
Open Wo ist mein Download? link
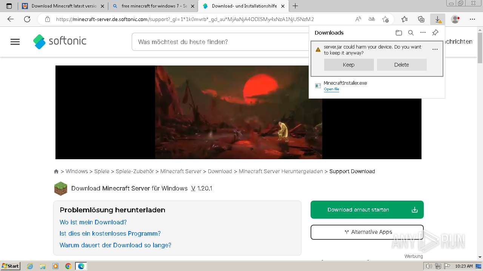pyautogui.click(x=93, y=222)
